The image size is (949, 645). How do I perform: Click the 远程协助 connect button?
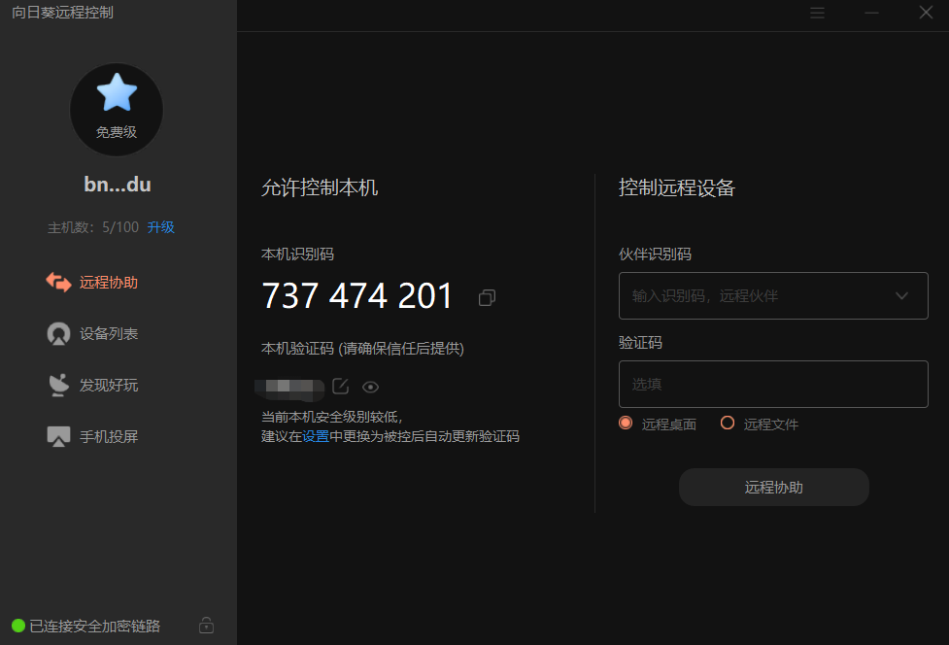tap(773, 487)
